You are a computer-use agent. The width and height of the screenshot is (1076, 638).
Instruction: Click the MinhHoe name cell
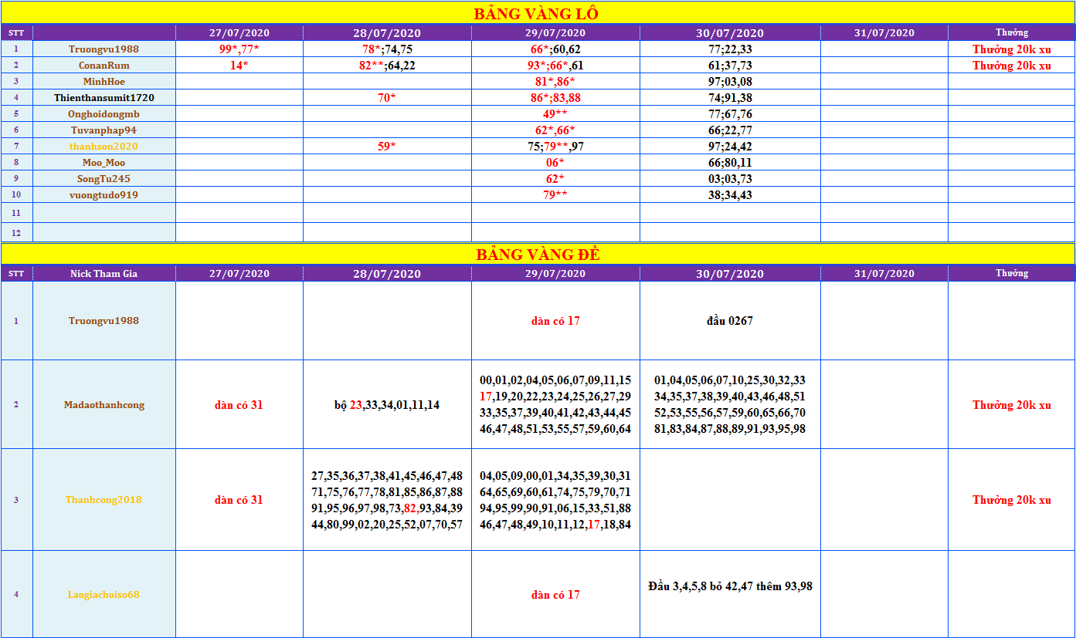point(104,81)
